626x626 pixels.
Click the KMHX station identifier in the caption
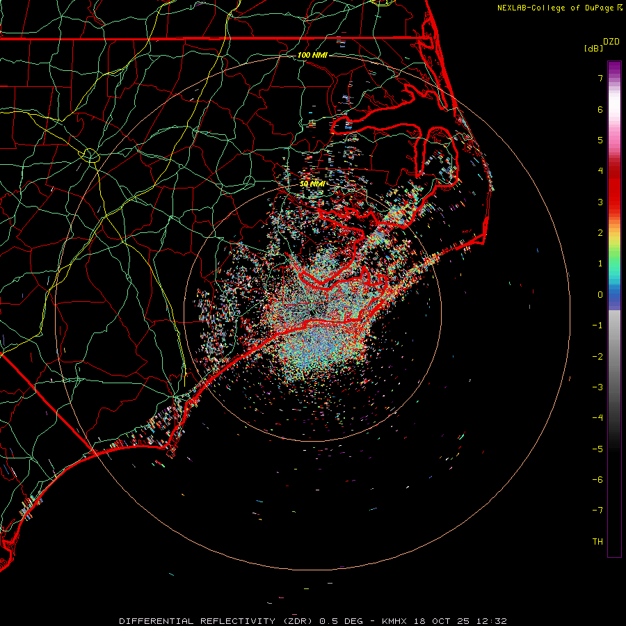[394, 621]
